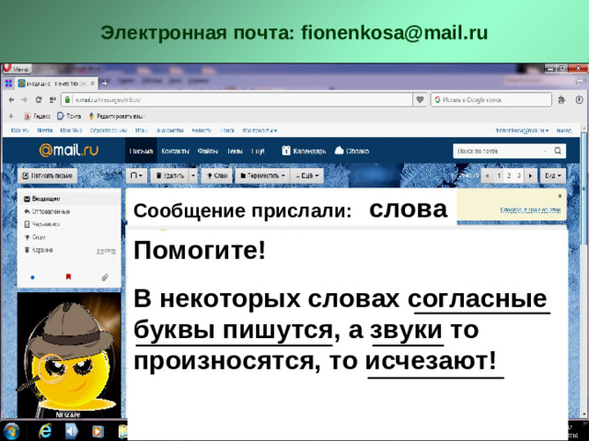This screenshot has height=441, width=589.
Task: Click the Nescafe detective smiley banner
Action: (x=69, y=356)
